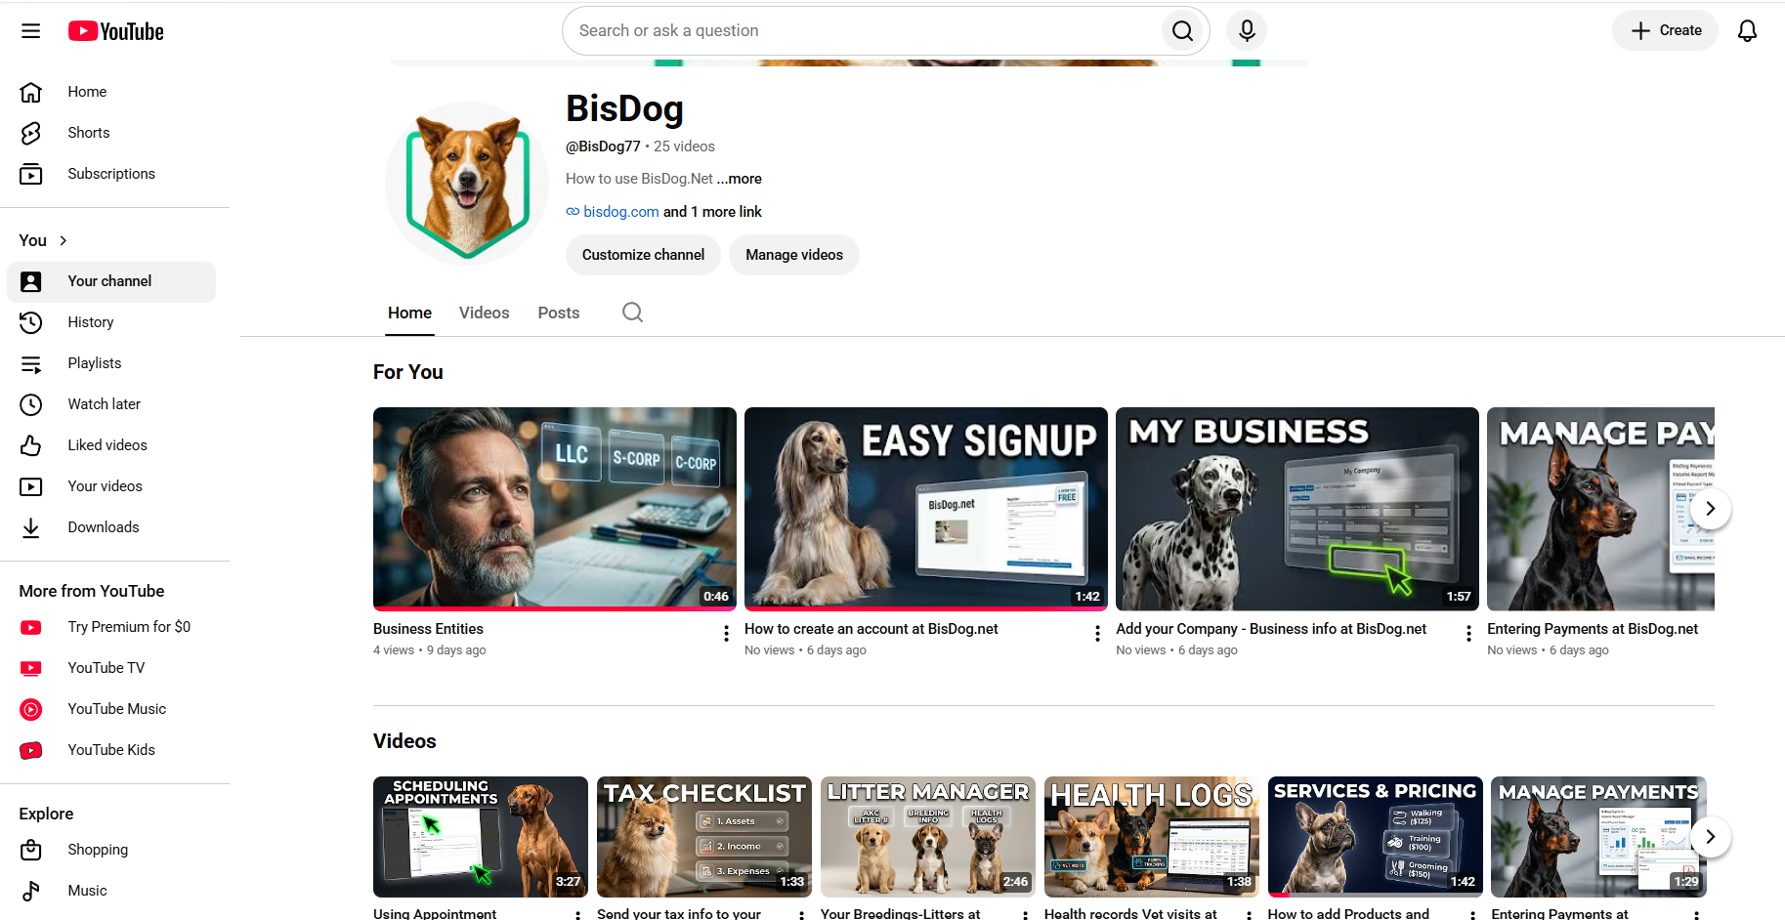Open YouTube Kids
The image size is (1785, 920).
pos(111,750)
